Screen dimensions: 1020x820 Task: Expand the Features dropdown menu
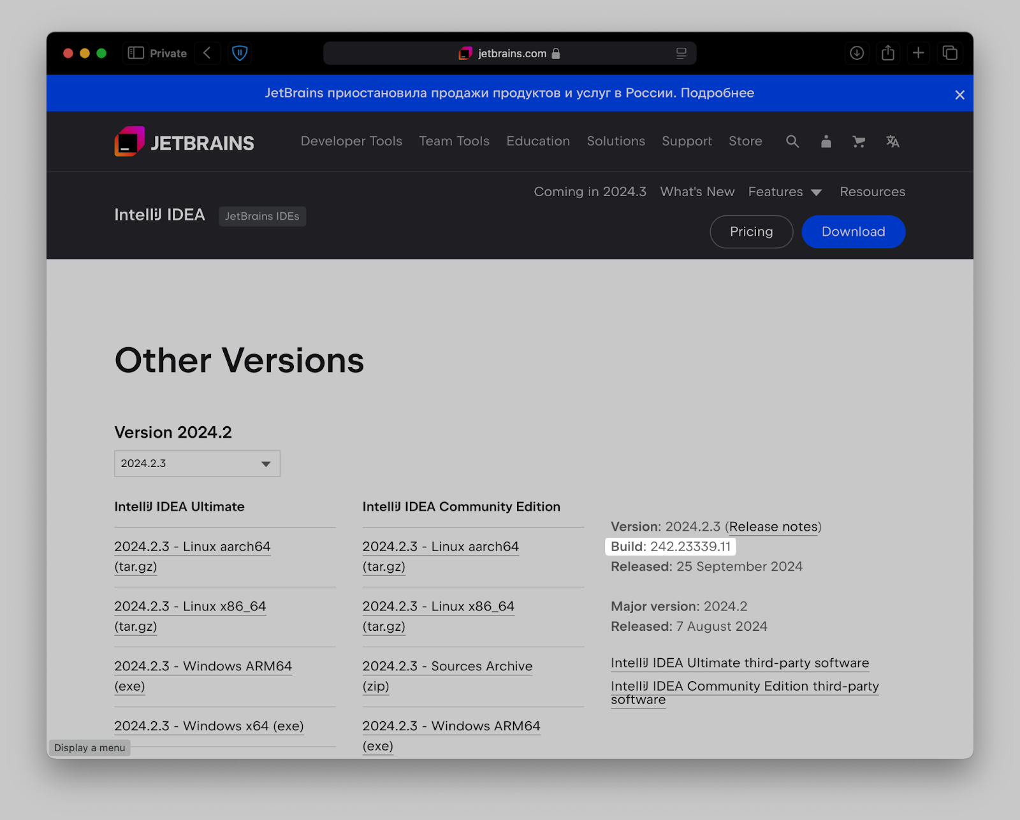(x=785, y=192)
